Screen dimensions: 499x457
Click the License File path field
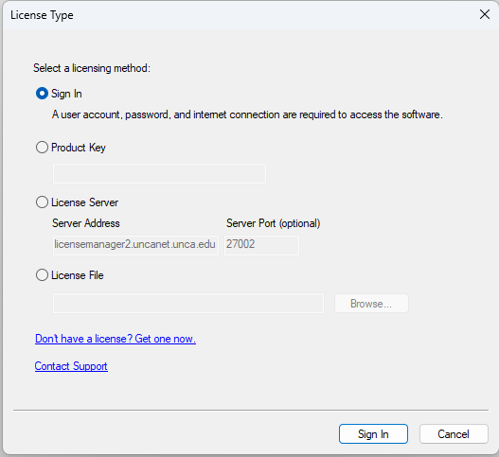188,304
